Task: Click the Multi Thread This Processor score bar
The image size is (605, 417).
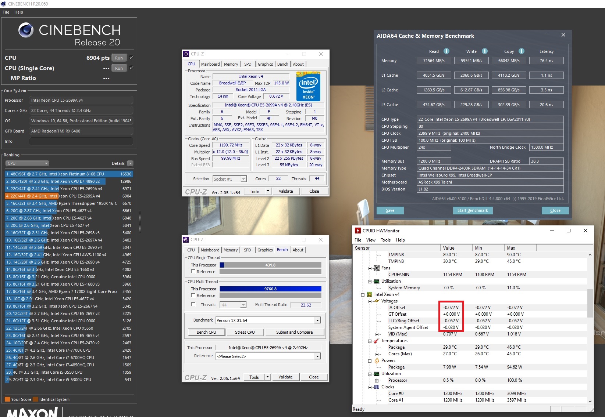Action: [270, 289]
